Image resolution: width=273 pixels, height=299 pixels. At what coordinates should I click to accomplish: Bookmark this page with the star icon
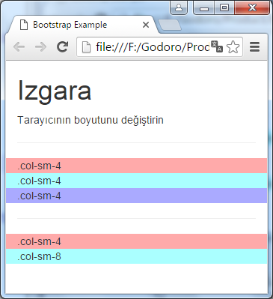pyautogui.click(x=233, y=47)
